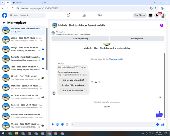Open View buyer profile link
The image size is (170, 136).
(116, 59)
